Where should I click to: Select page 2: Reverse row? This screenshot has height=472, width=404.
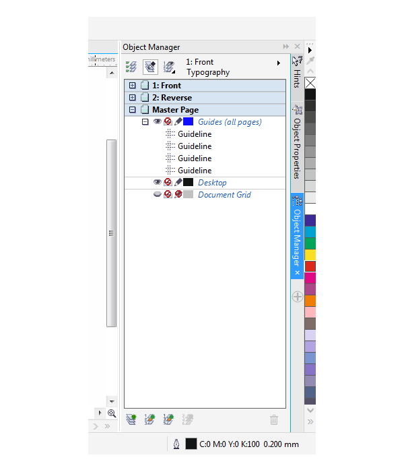pyautogui.click(x=205, y=98)
